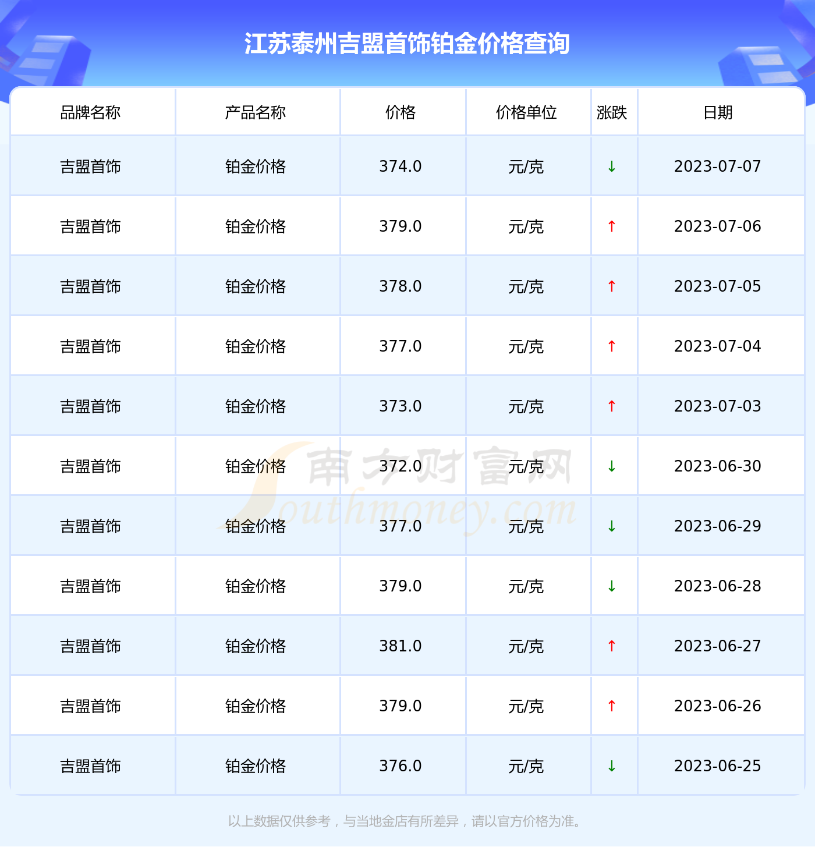Click the 价格单位 column header
The height and width of the screenshot is (847, 815).
coord(526,112)
